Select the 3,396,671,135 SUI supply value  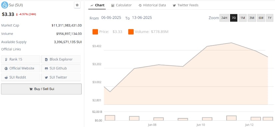point(68,42)
